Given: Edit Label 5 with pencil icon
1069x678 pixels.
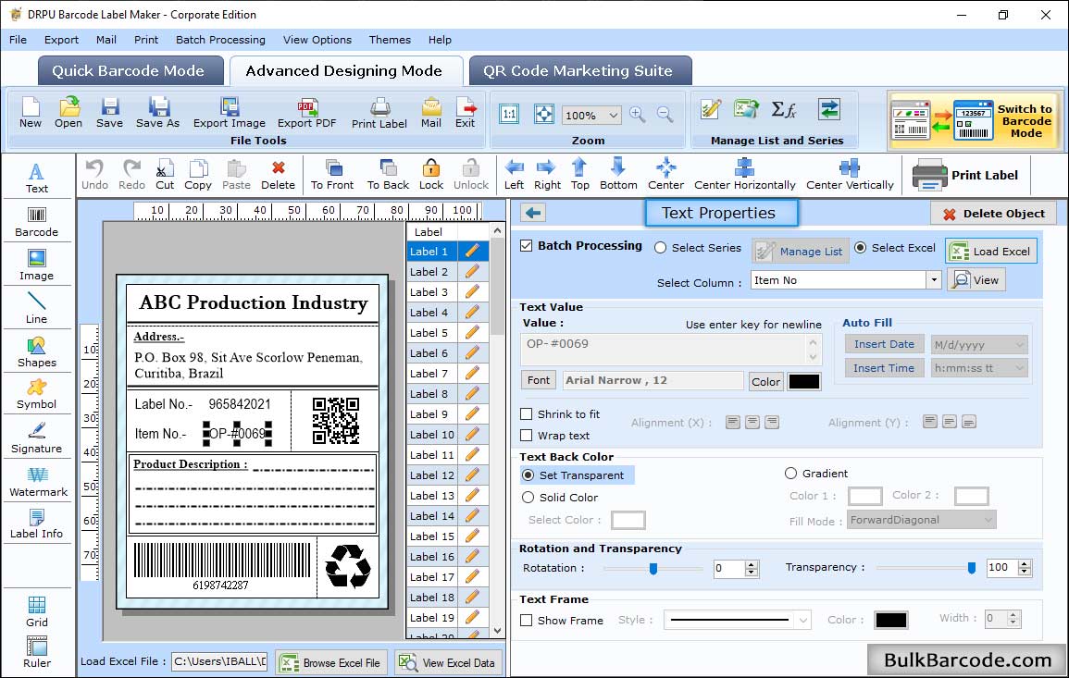Looking at the screenshot, I should coord(472,333).
